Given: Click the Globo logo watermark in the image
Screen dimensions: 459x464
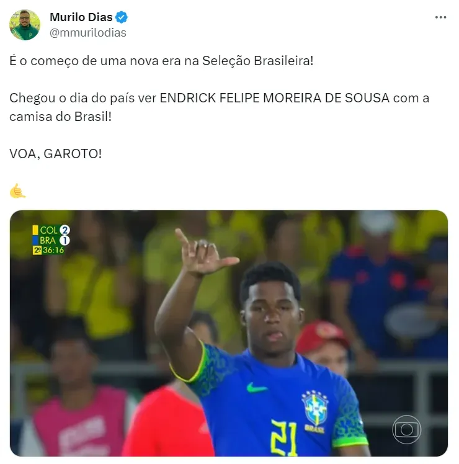Looking at the screenshot, I should [x=407, y=430].
